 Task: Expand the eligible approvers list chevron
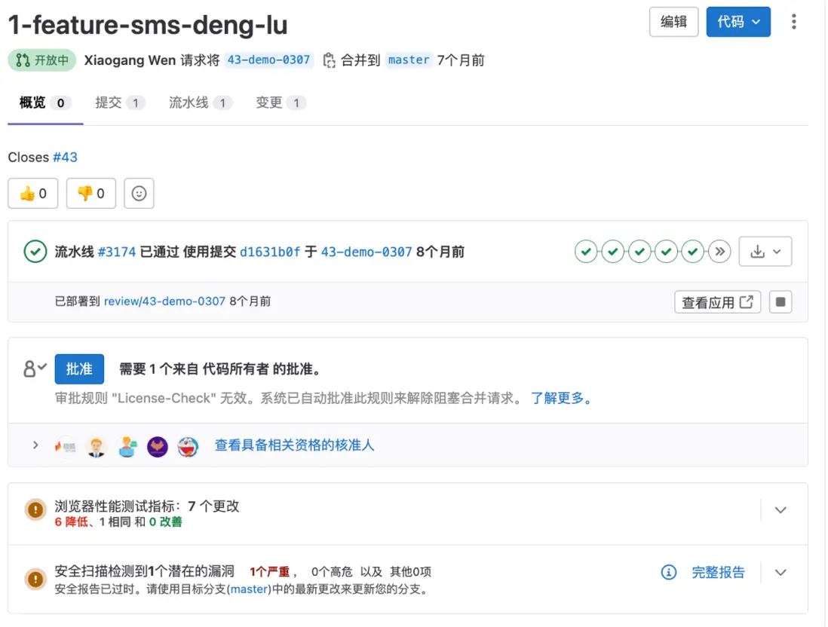(35, 445)
